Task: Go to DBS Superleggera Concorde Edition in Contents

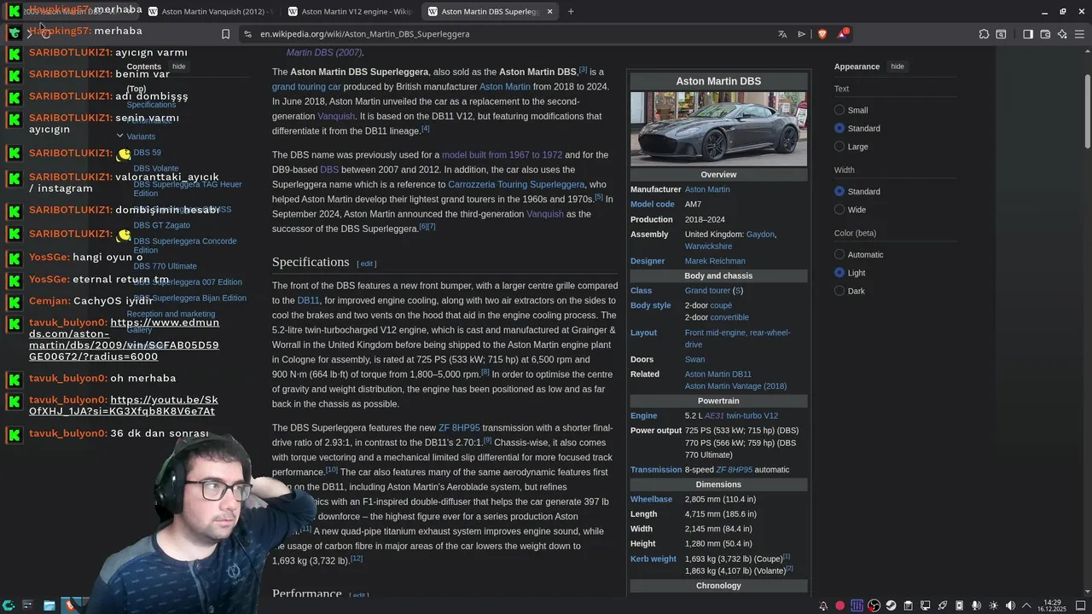Action: click(x=184, y=246)
